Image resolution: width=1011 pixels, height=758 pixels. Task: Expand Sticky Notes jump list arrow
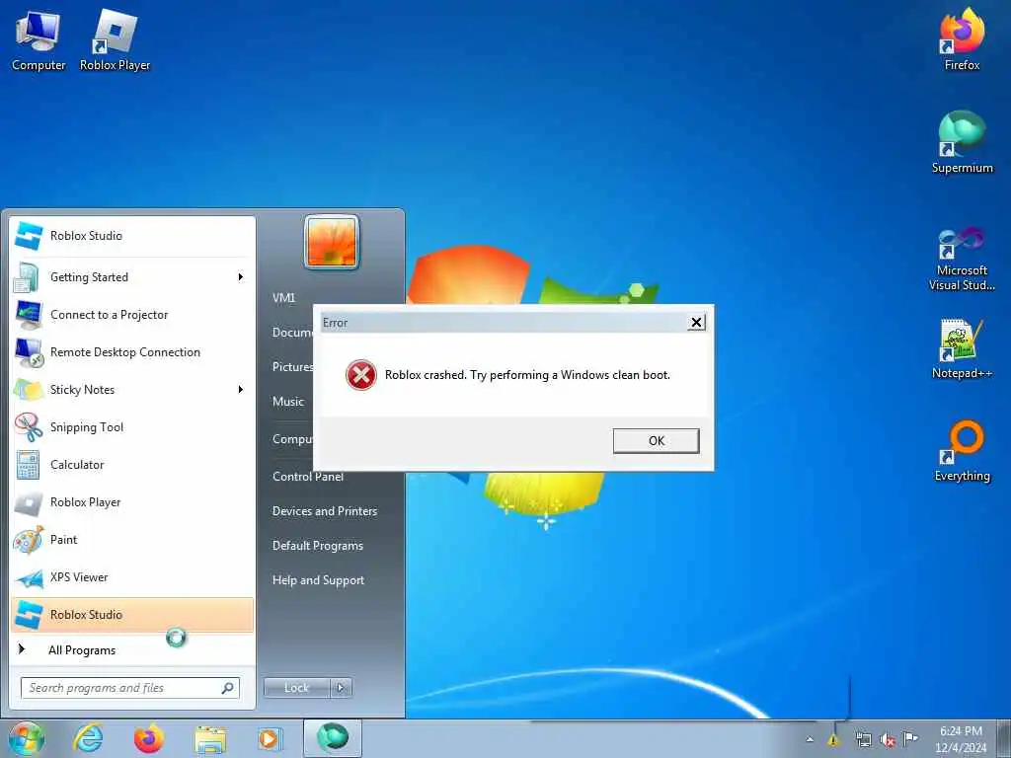(x=241, y=389)
